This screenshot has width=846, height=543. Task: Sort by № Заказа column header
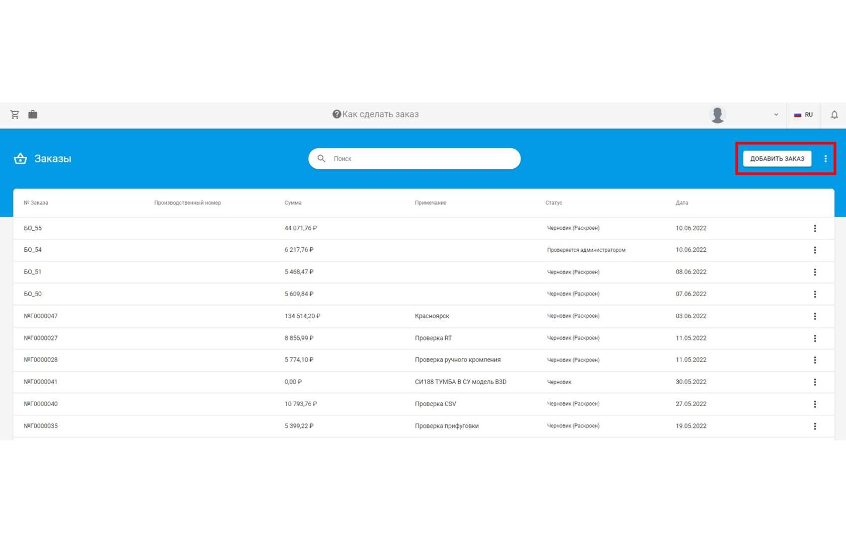(x=36, y=203)
